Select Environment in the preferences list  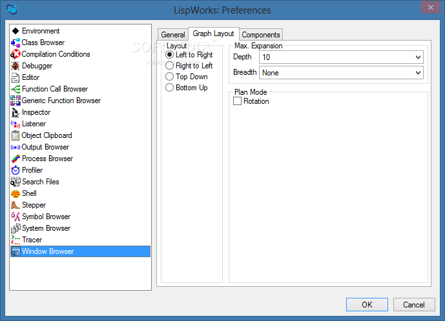pos(41,31)
